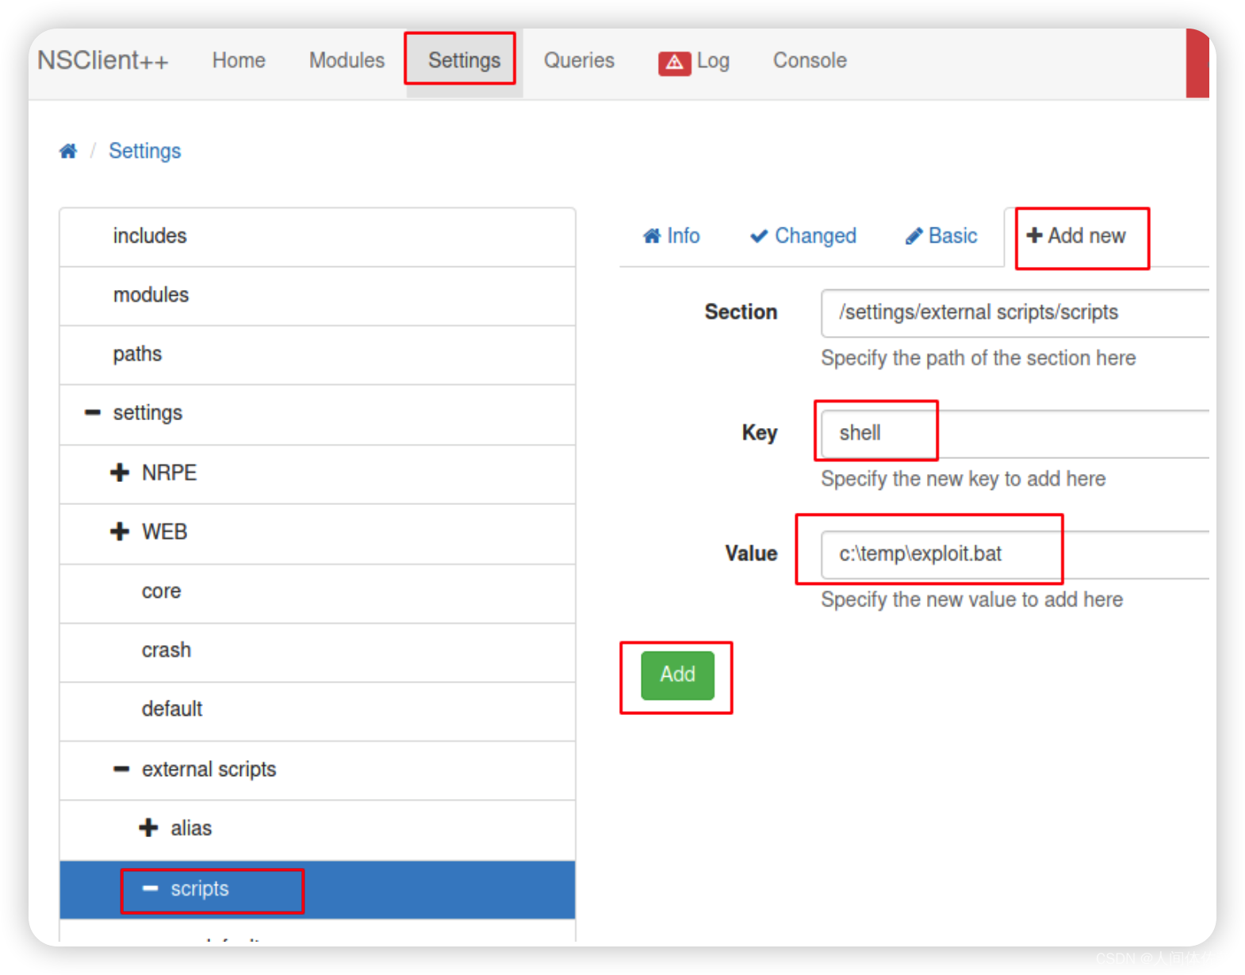
Task: Select the paths tree row
Action: click(x=317, y=354)
